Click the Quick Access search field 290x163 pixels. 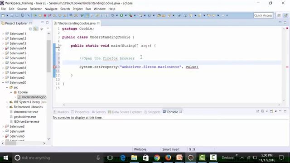point(263,15)
